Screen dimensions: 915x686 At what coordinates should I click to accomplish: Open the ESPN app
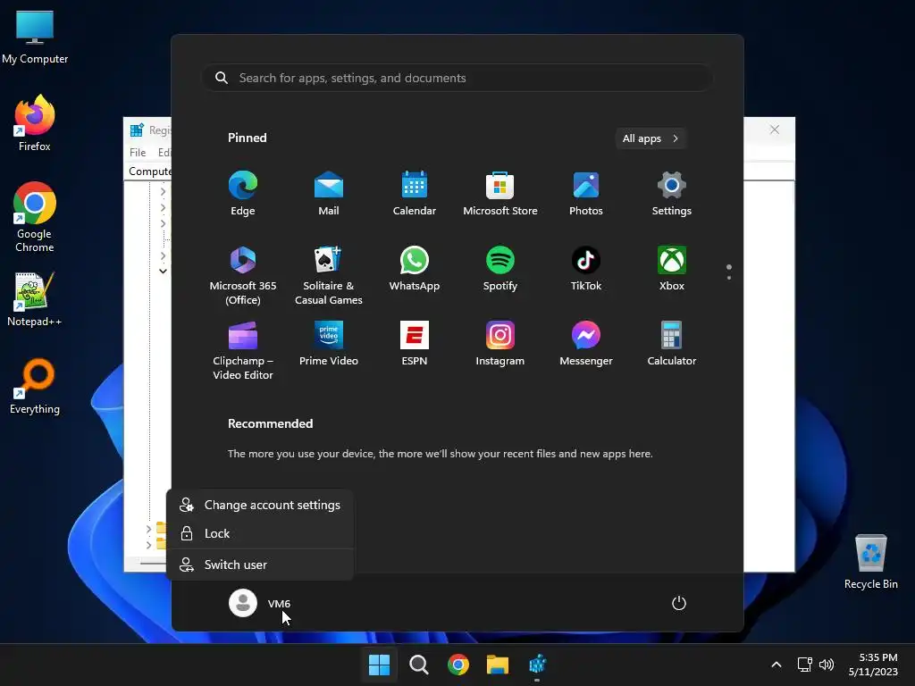pyautogui.click(x=415, y=344)
